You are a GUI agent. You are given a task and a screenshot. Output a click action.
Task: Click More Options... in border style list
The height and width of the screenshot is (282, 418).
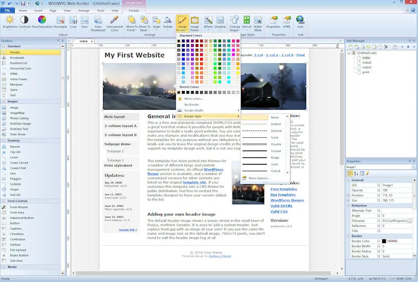(x=260, y=178)
